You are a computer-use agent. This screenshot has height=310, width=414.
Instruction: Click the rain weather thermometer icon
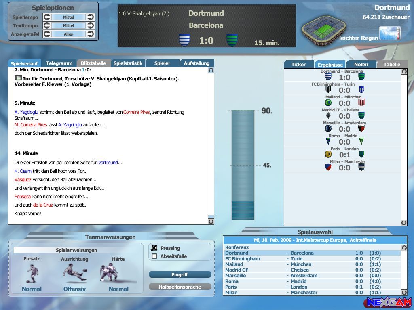[x=390, y=33]
